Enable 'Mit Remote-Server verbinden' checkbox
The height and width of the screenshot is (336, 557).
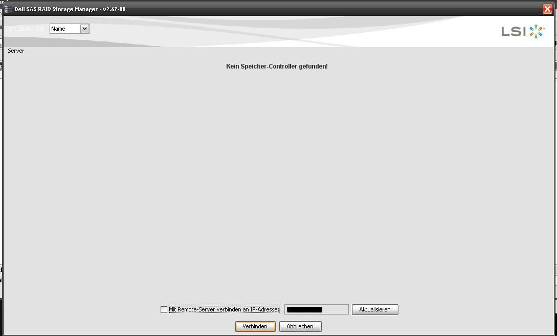164,310
